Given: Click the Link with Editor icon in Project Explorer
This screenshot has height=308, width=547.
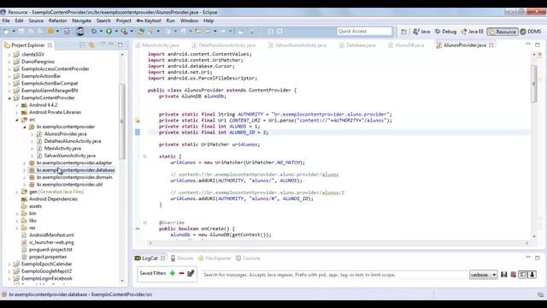Looking at the screenshot, I should tap(91, 45).
